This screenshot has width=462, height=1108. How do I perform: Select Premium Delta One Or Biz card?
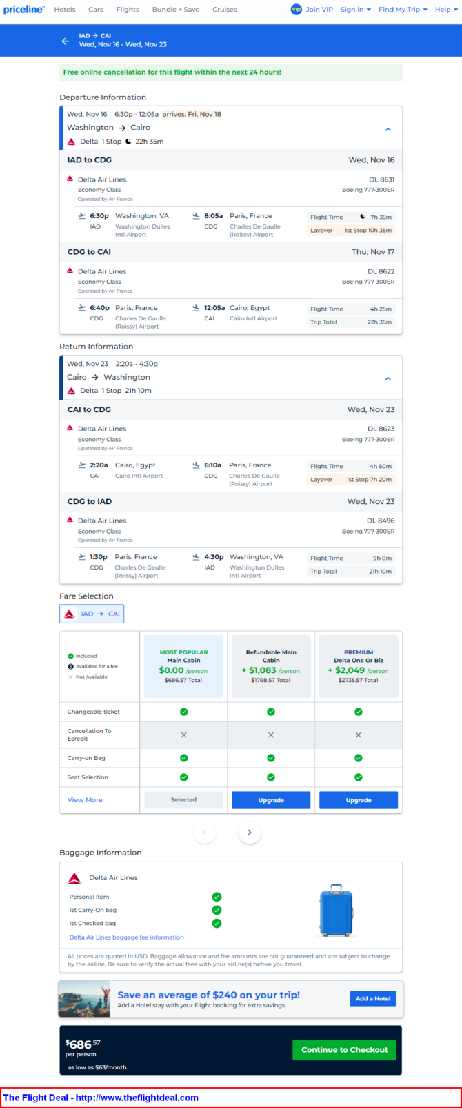[359, 666]
